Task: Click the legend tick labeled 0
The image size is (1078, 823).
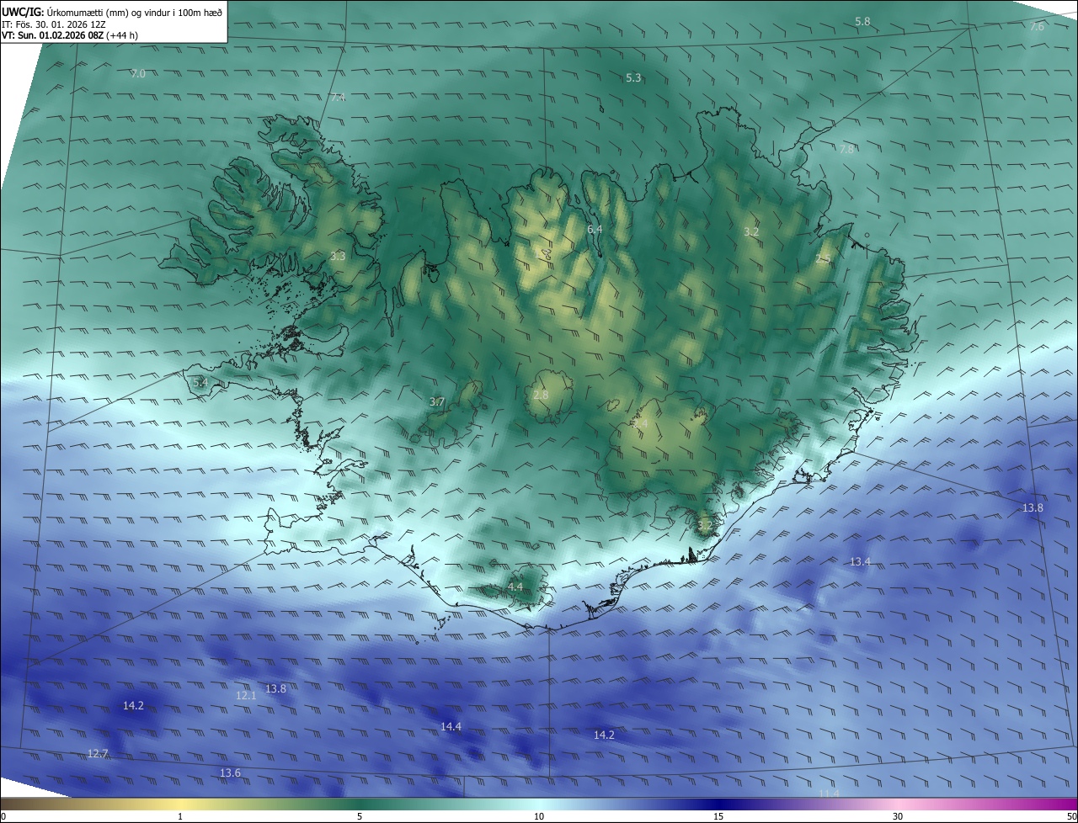Action: click(x=3, y=816)
